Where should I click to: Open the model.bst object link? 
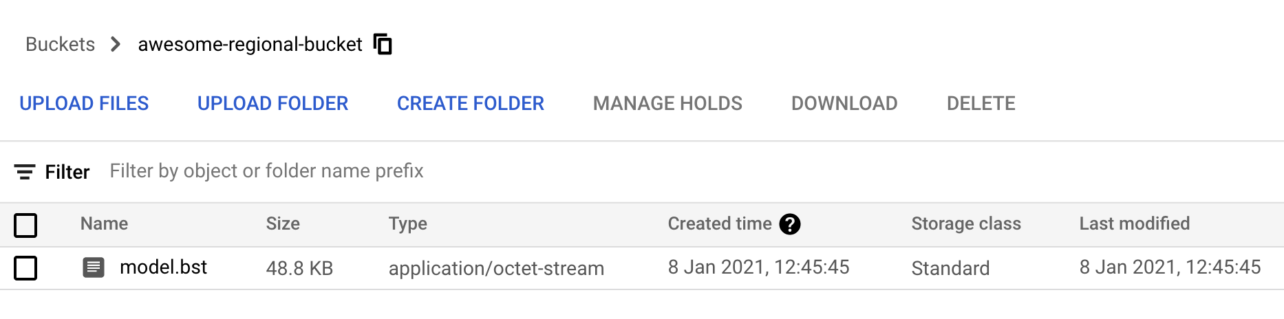163,267
